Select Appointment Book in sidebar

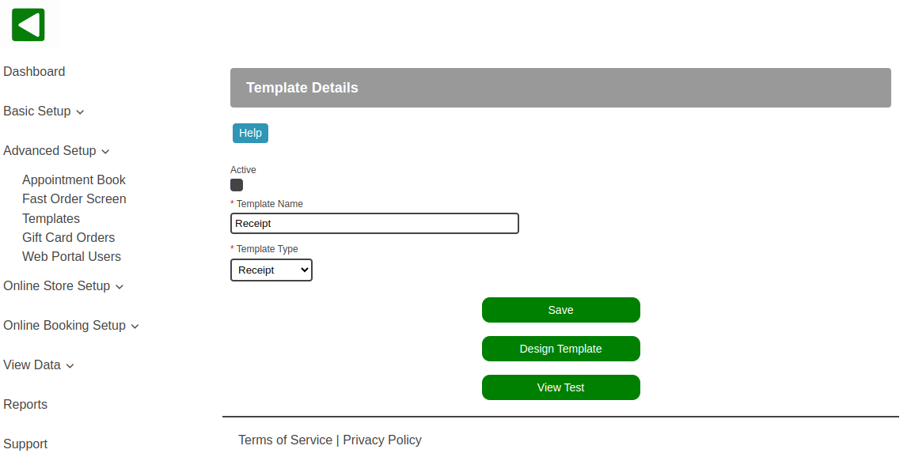pyautogui.click(x=74, y=180)
